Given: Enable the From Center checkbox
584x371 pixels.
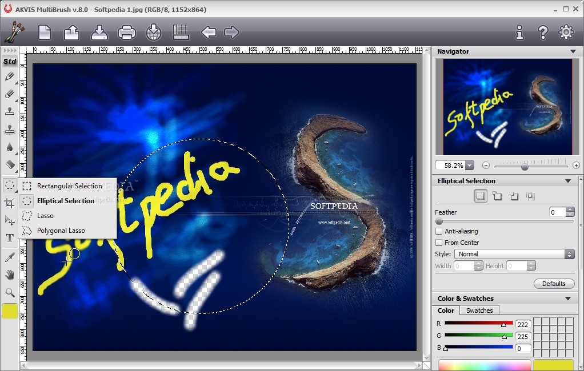Looking at the screenshot, I should [439, 243].
